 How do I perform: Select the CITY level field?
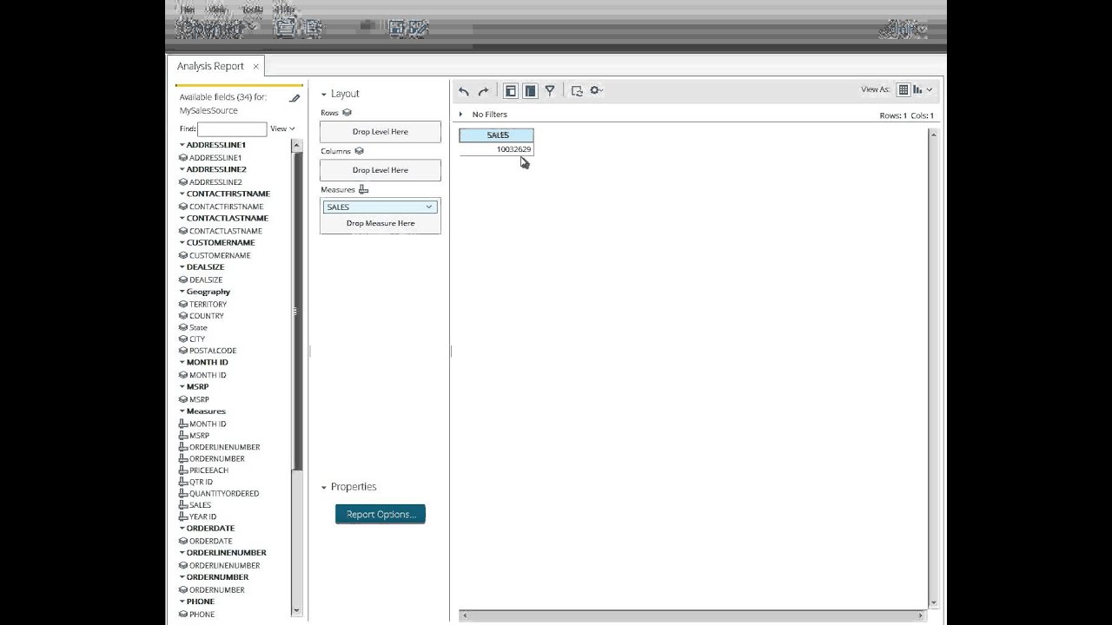197,339
